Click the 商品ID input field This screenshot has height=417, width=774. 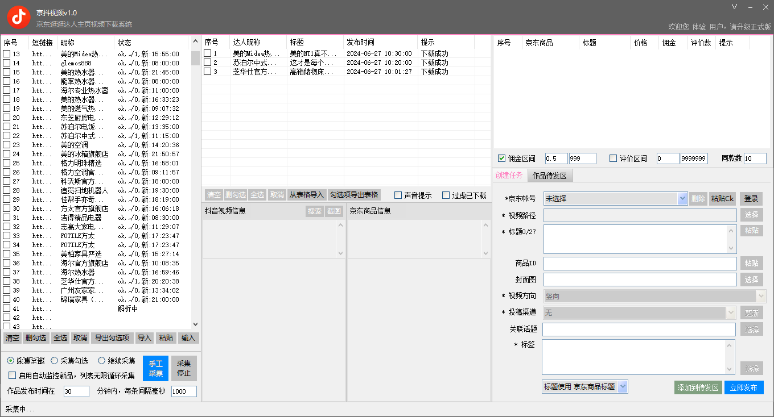pyautogui.click(x=640, y=263)
